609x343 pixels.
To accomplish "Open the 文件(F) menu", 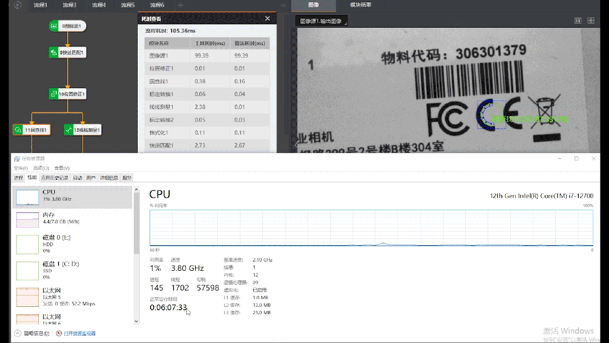I will point(20,168).
